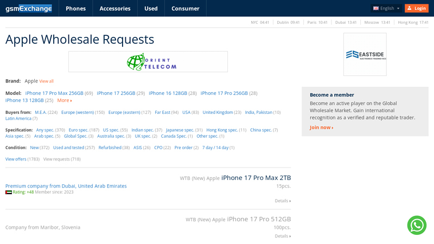Open iPhone 17 Pro 512GB request
This screenshot has height=244, width=434.
(259, 220)
